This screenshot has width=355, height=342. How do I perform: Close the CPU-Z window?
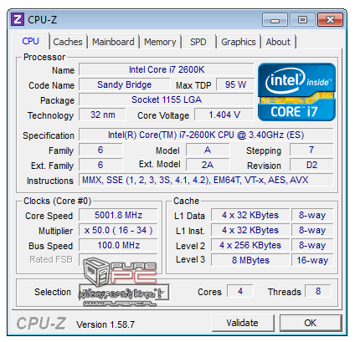click(330, 20)
